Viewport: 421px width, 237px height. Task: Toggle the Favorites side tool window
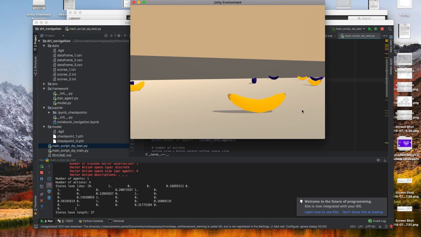coord(36,205)
